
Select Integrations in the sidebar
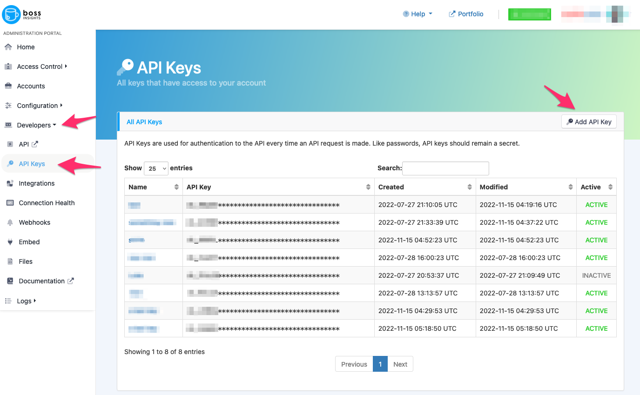coord(37,183)
